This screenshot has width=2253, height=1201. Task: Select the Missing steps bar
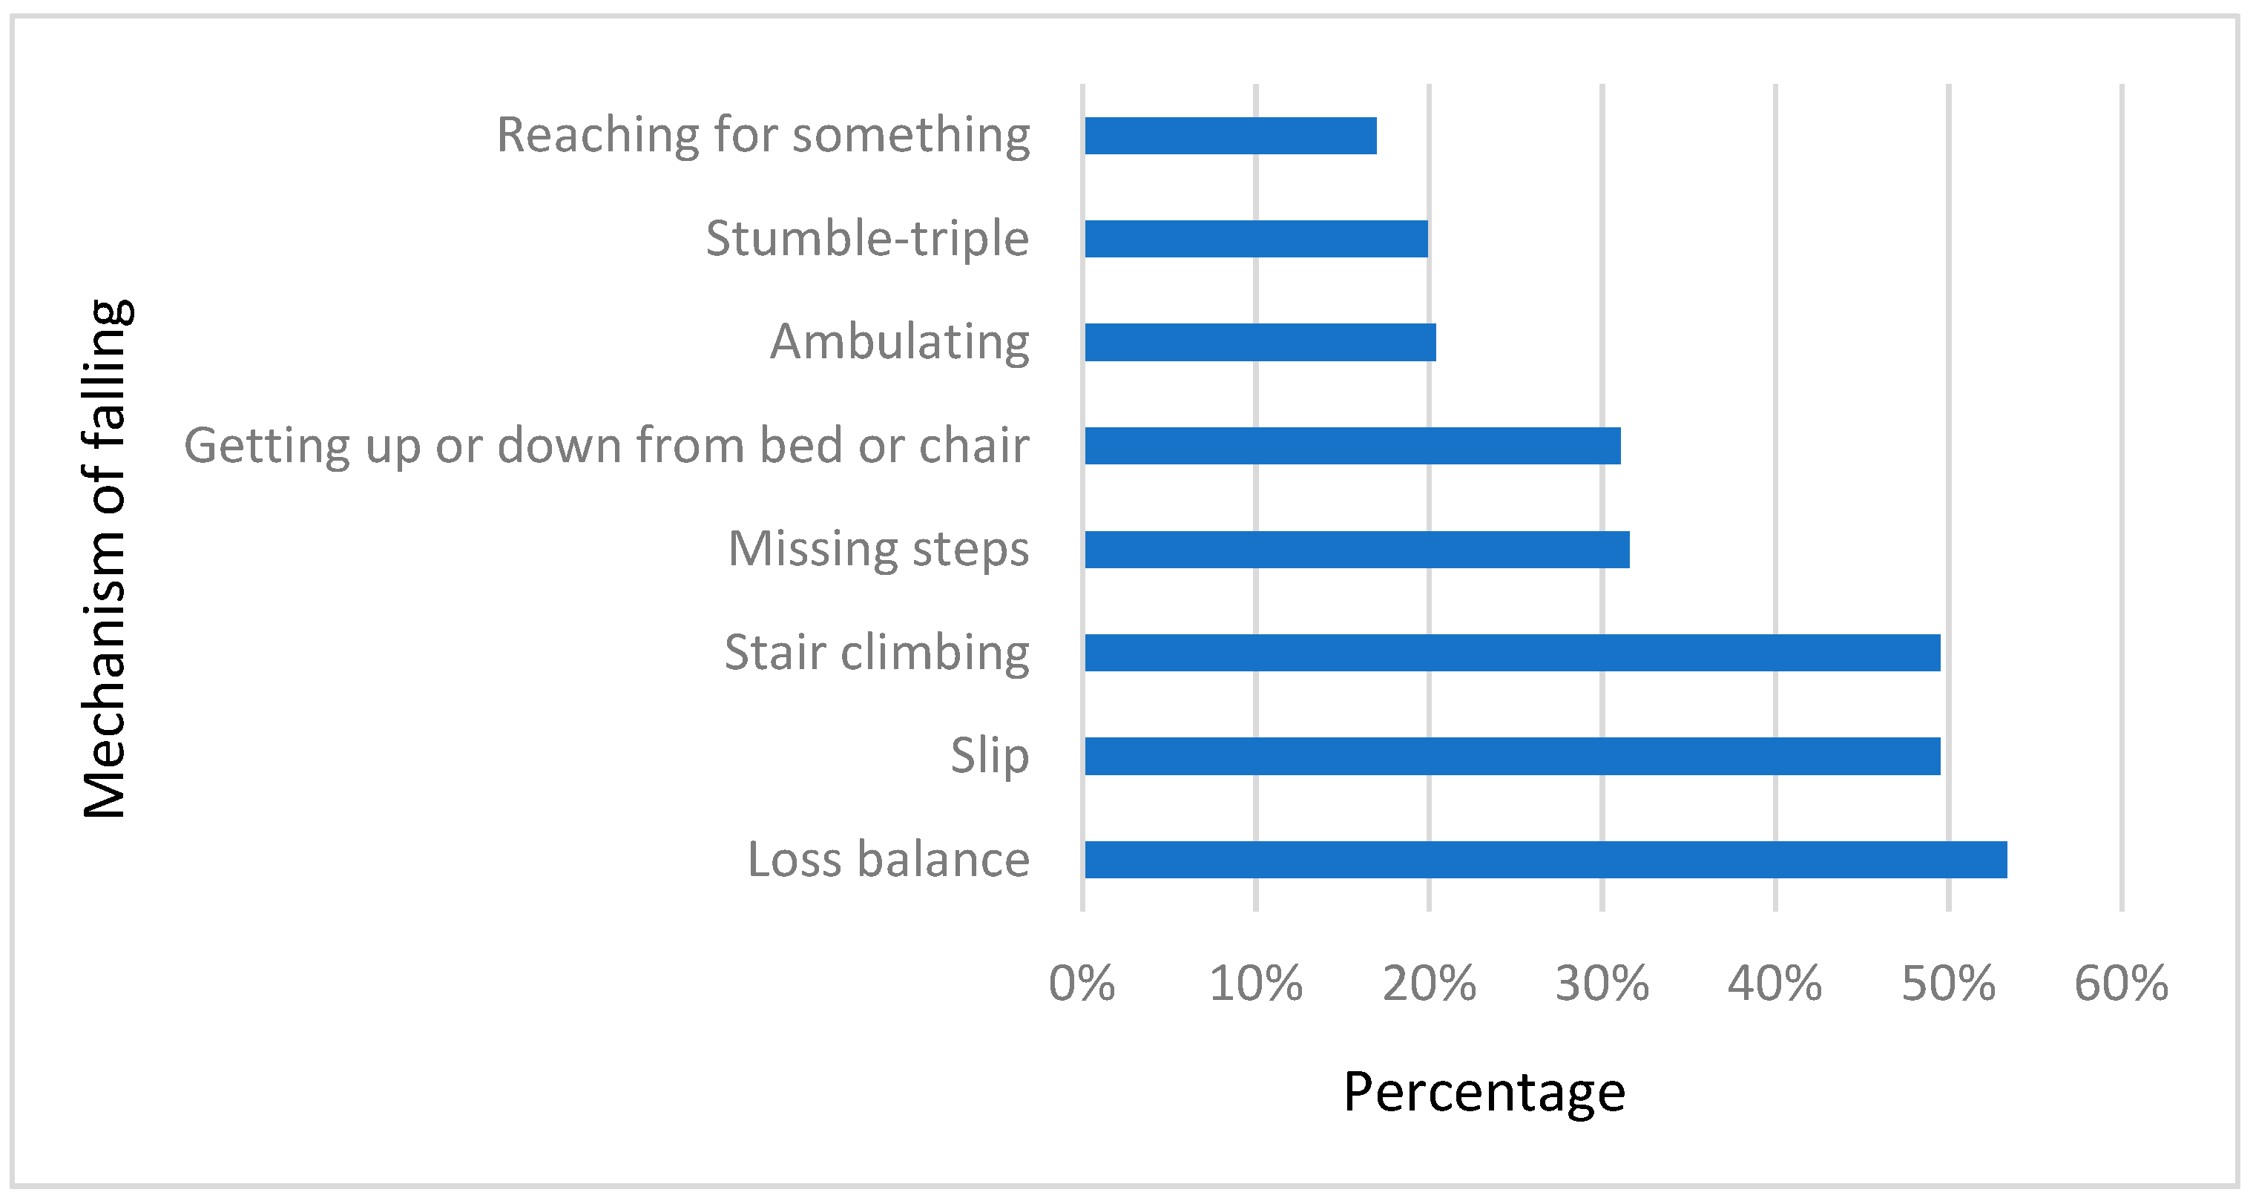pos(1357,550)
